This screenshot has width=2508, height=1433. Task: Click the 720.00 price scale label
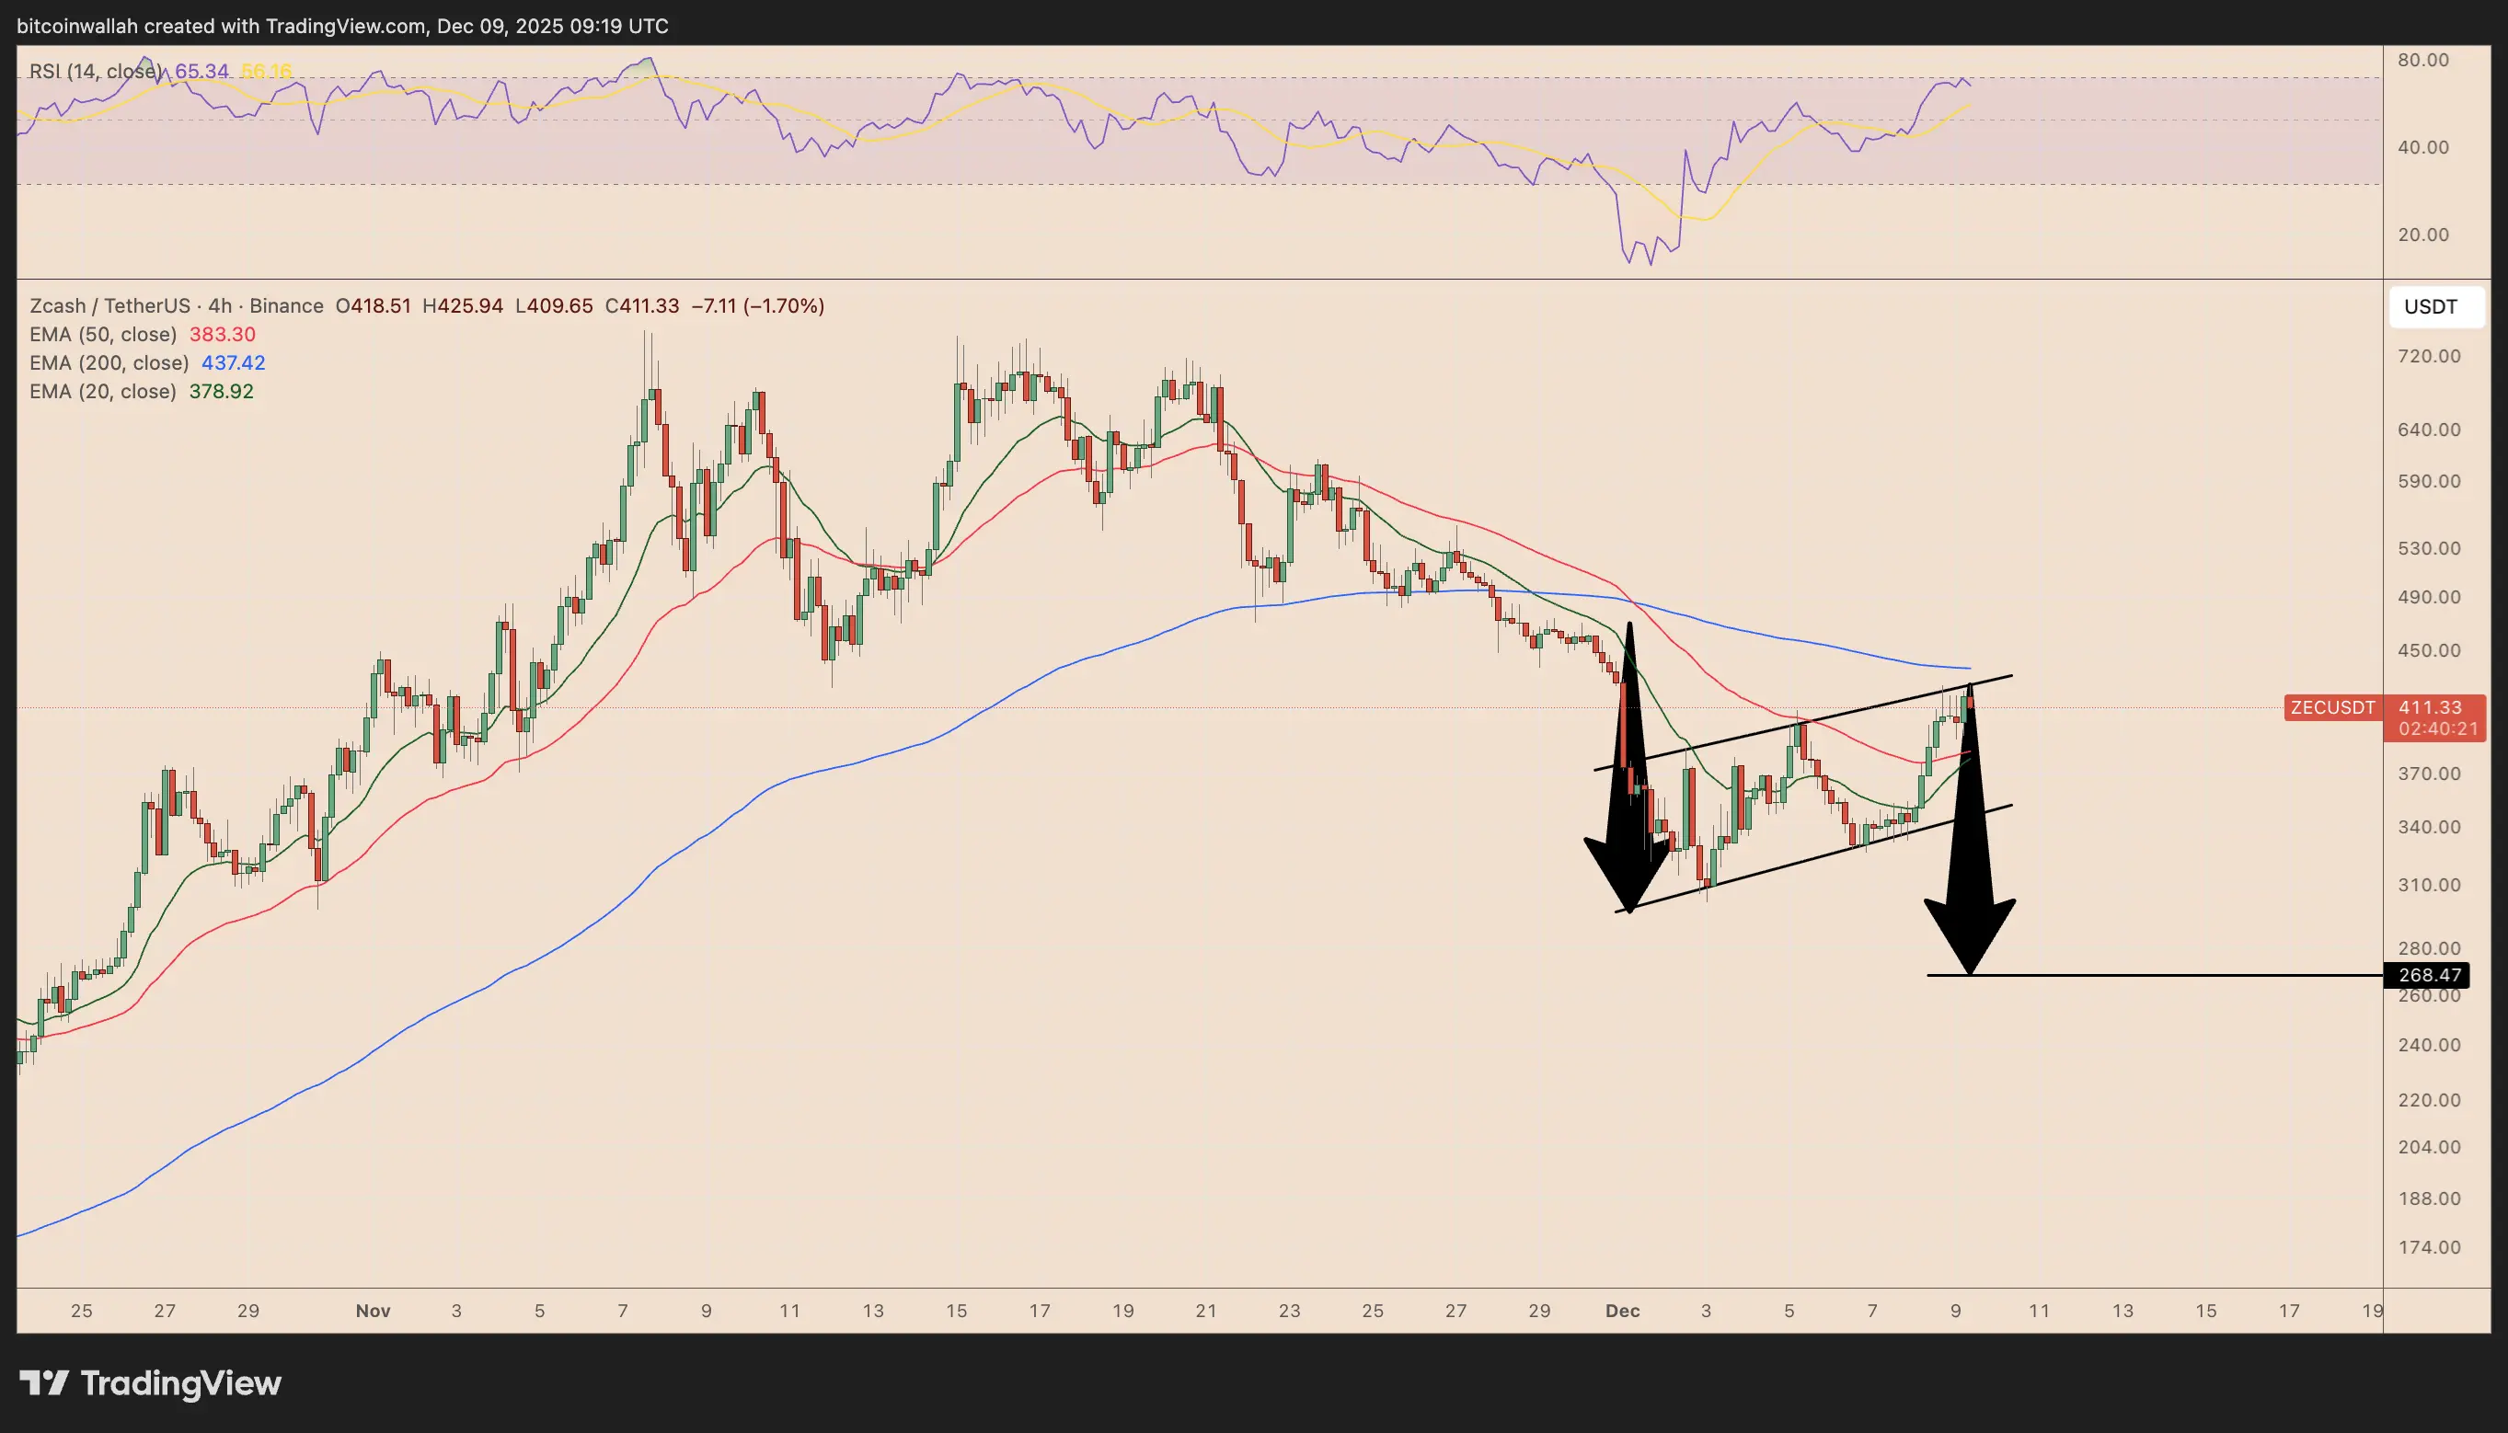tap(2428, 356)
